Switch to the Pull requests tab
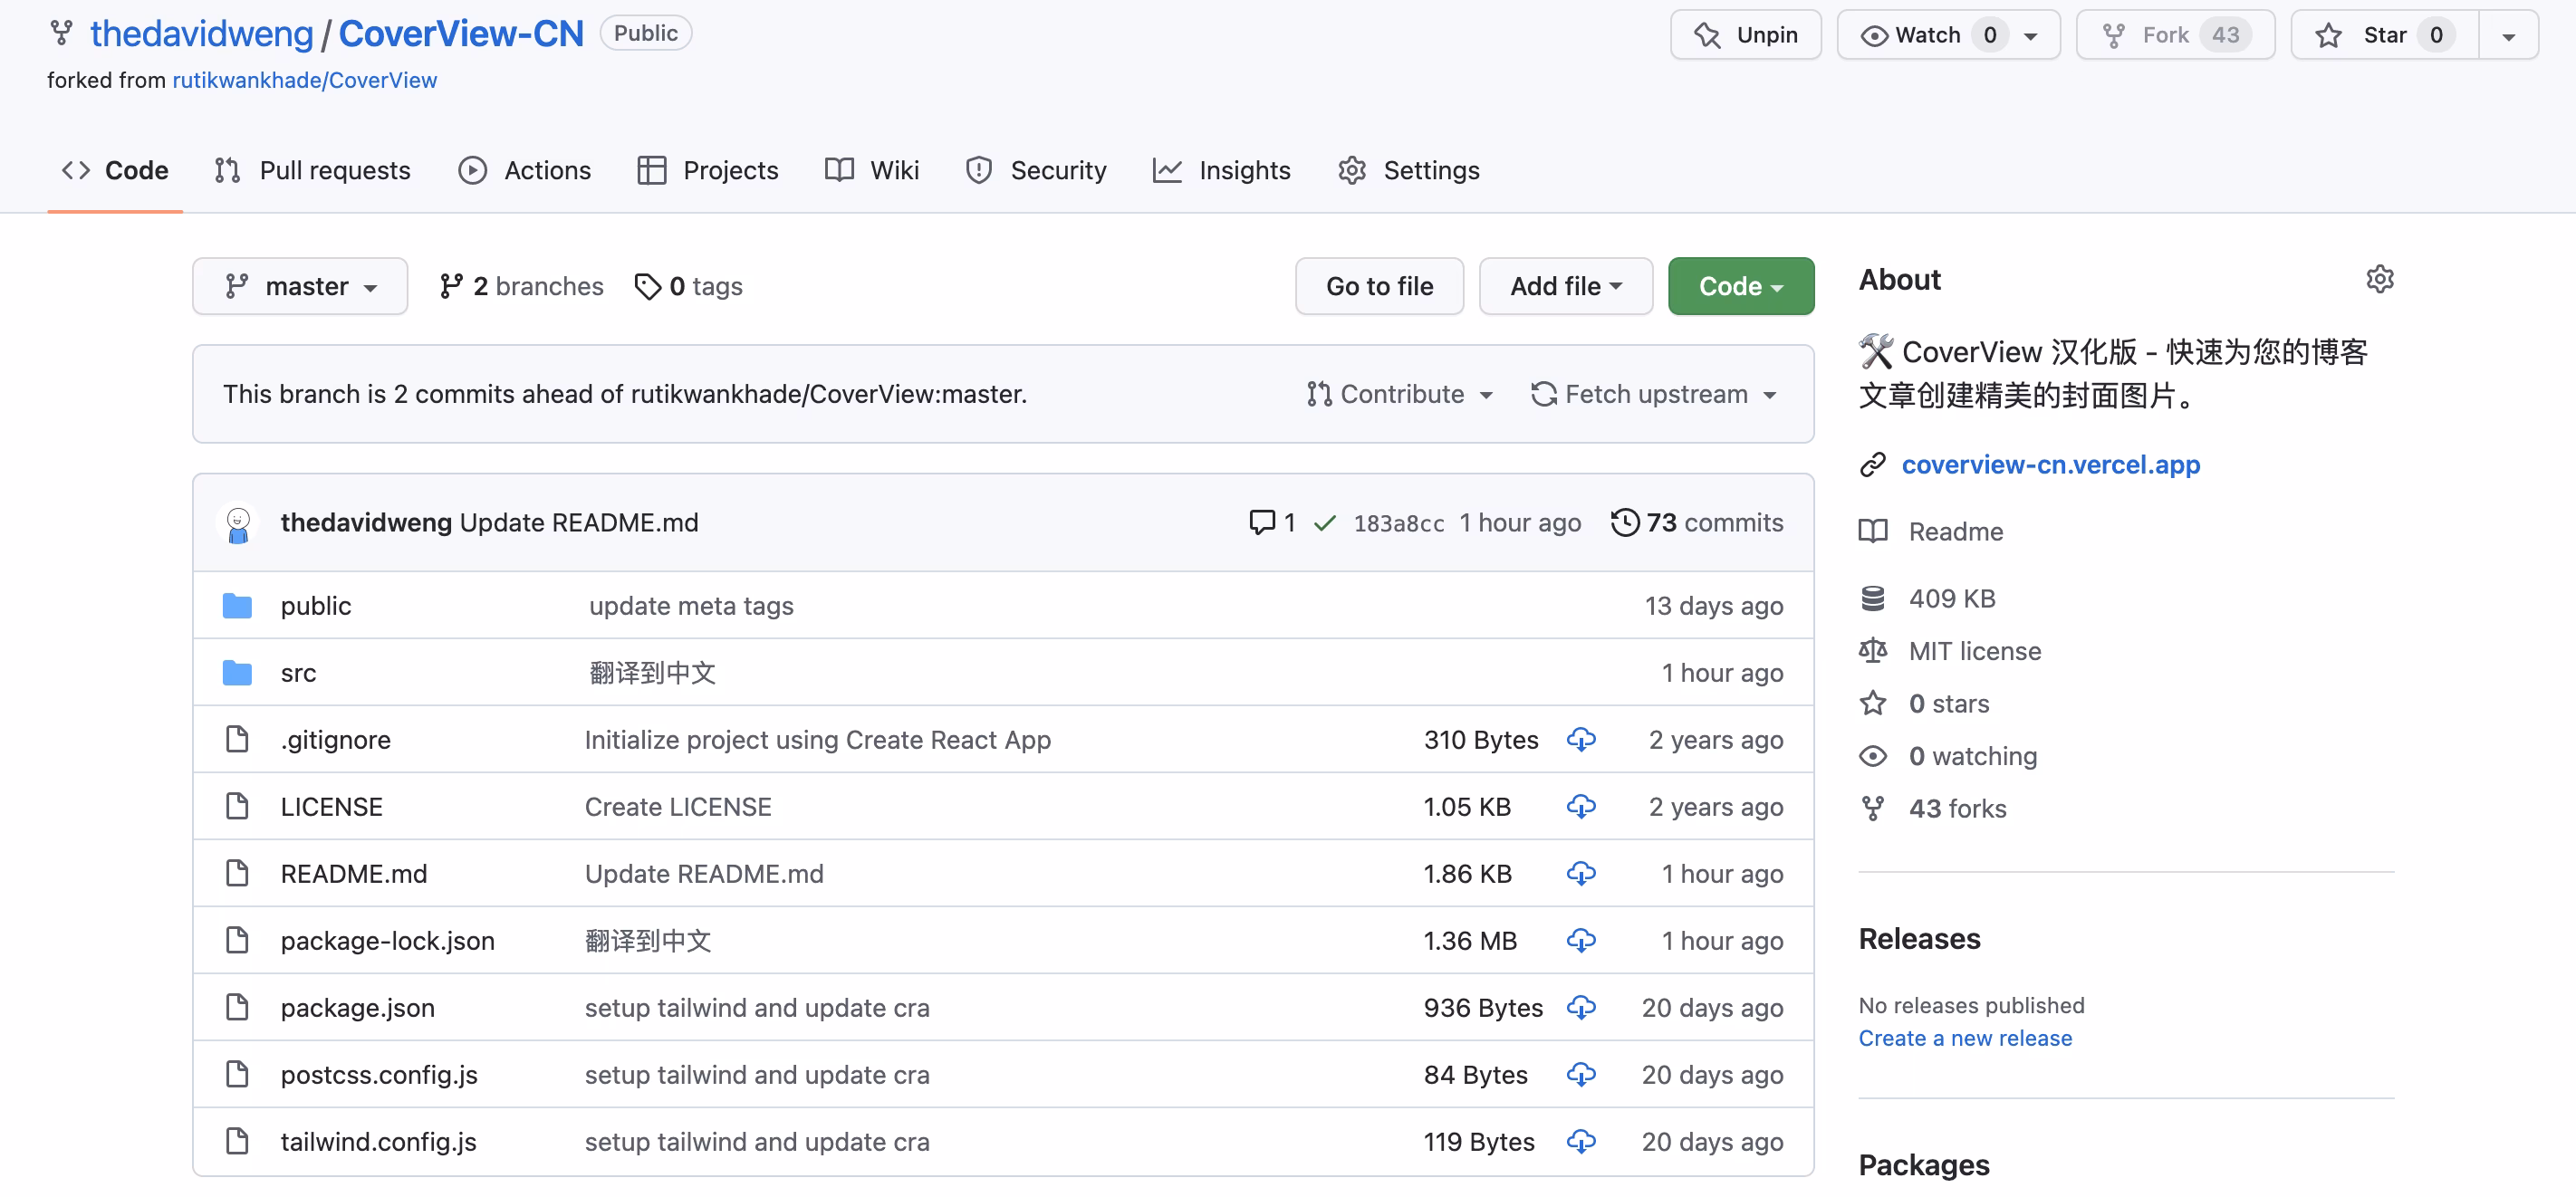The width and height of the screenshot is (2576, 1197). click(x=312, y=170)
